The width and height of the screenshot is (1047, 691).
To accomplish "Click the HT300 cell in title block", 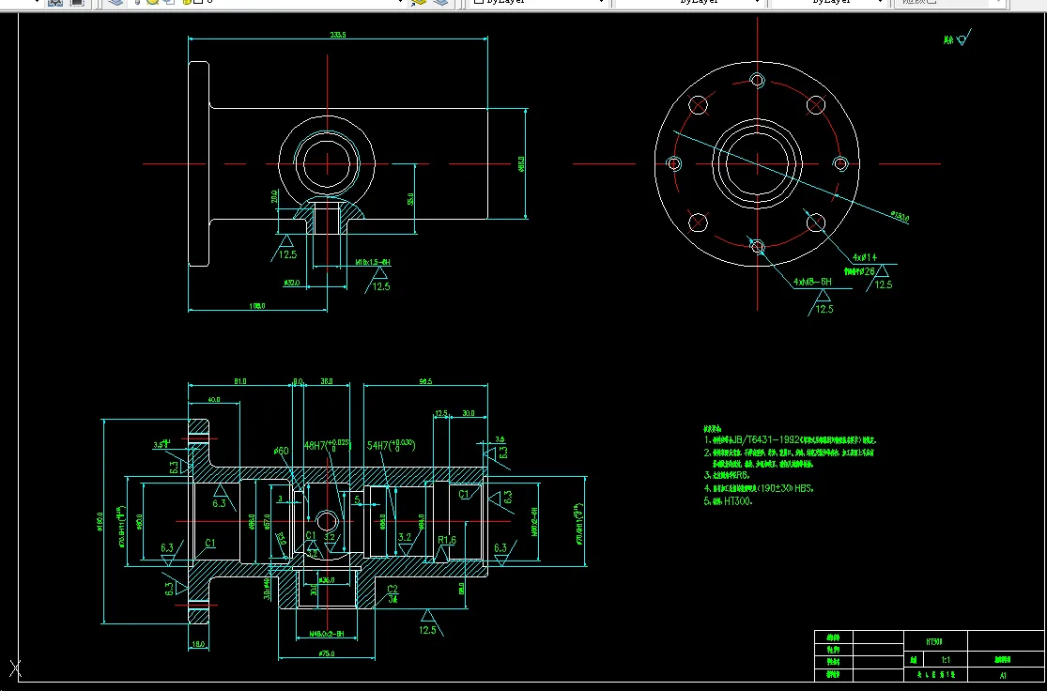I will [x=934, y=641].
